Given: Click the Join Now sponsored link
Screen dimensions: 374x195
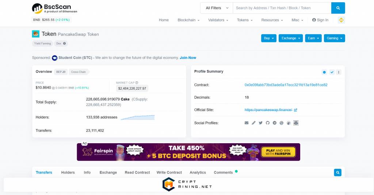Looking at the screenshot, I should pos(188,58).
